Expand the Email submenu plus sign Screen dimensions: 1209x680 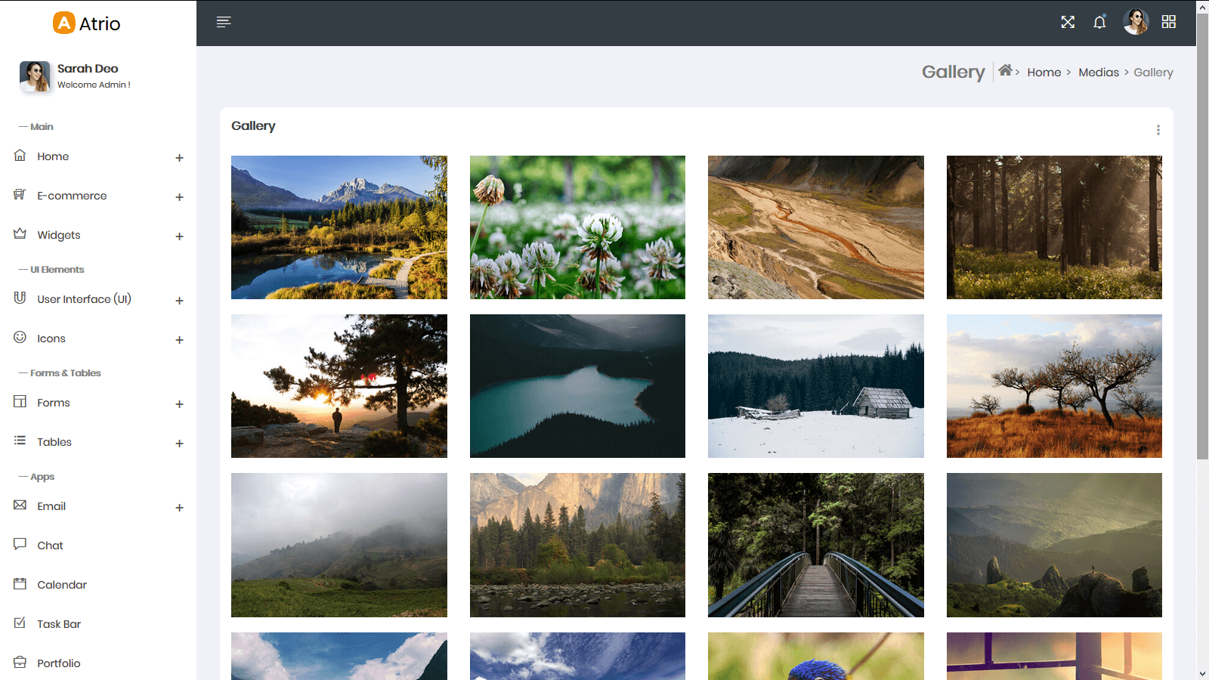click(179, 508)
